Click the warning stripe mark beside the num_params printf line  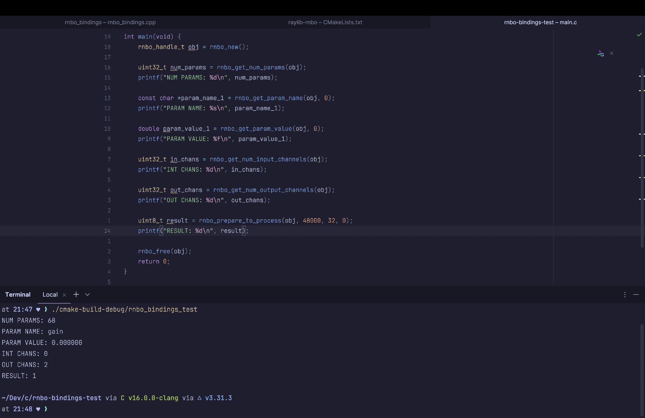[641, 76]
